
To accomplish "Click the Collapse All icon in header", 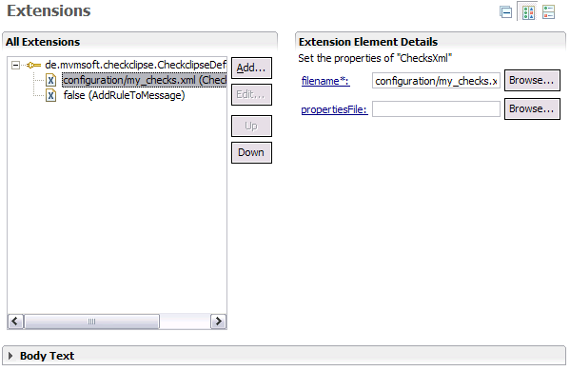I will [x=505, y=12].
